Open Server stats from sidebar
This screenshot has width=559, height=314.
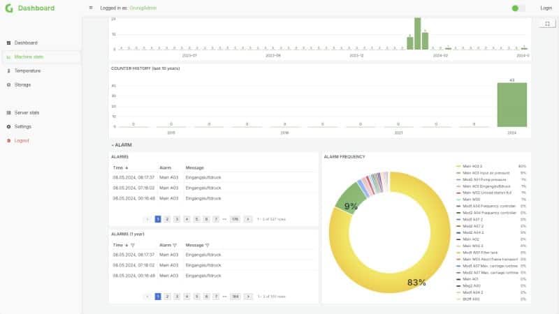[x=27, y=112]
